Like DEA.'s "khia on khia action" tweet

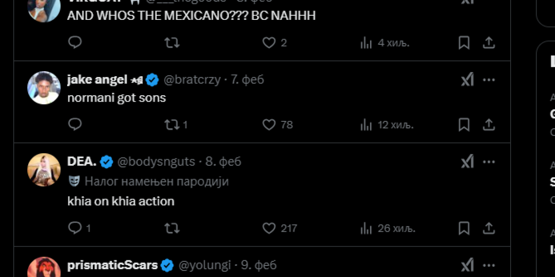(269, 228)
